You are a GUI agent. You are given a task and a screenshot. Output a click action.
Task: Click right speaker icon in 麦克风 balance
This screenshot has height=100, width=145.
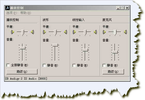(x=126, y=32)
